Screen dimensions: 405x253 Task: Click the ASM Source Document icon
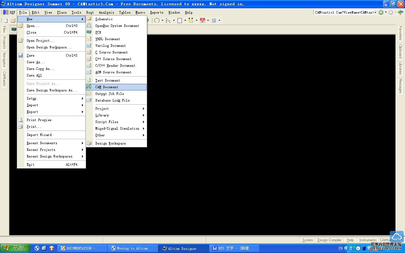(89, 72)
